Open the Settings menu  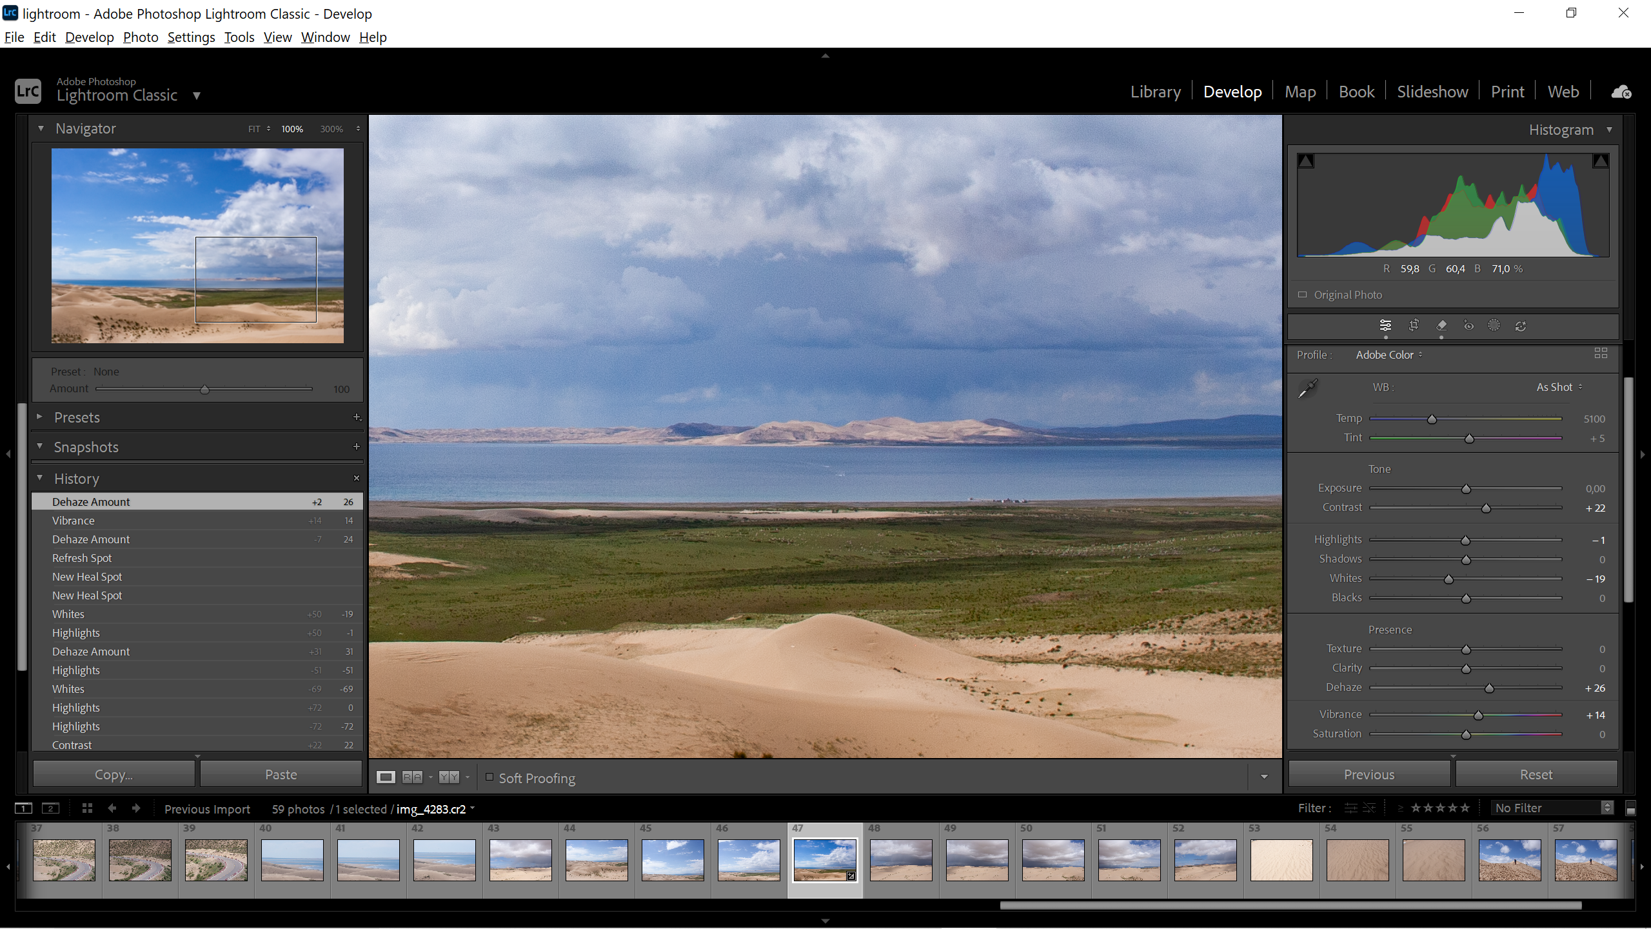tap(191, 37)
